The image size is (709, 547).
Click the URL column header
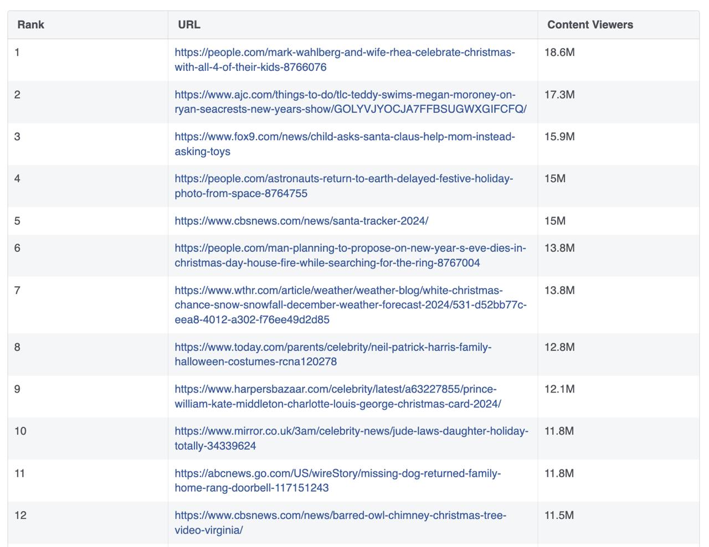(189, 25)
